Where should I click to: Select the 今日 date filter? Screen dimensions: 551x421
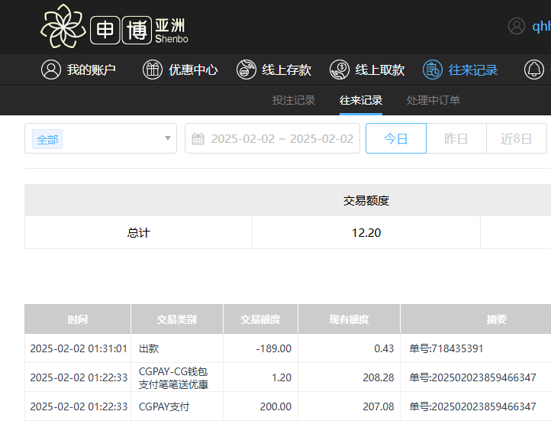[x=395, y=139]
